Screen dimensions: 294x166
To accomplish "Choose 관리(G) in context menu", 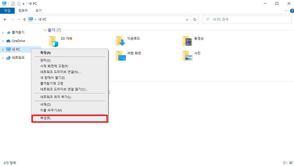I will pyautogui.click(x=70, y=60).
